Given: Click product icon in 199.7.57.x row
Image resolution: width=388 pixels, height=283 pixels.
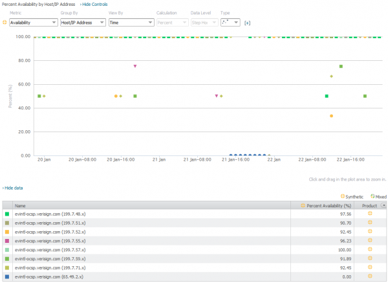Looking at the screenshot, I should tap(370, 249).
